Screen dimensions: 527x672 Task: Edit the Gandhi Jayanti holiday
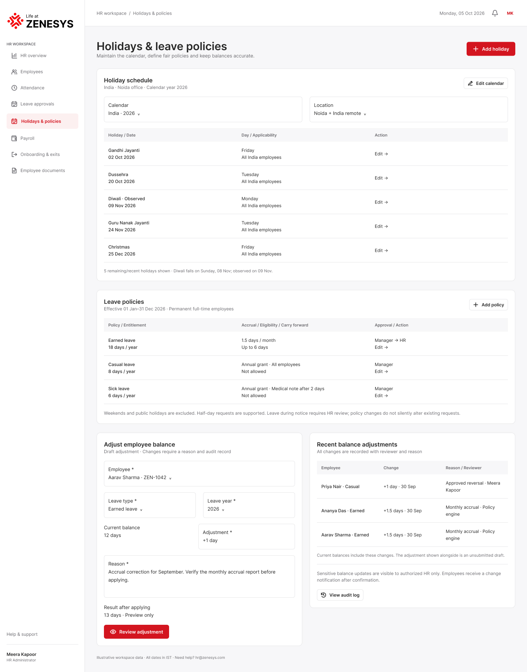[x=381, y=154]
